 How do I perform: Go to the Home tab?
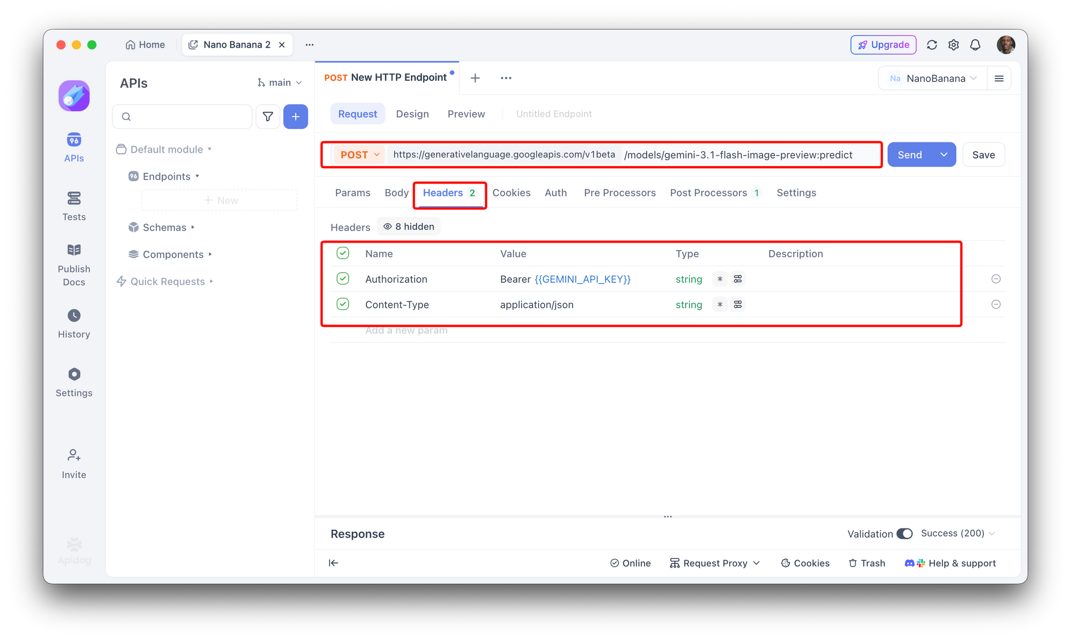point(145,45)
